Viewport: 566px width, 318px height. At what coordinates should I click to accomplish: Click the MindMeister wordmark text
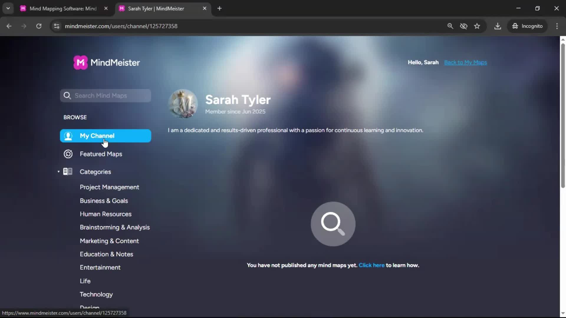pos(115,62)
